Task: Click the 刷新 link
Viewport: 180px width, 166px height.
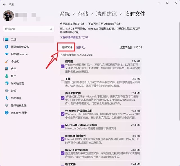Action: (x=79, y=47)
